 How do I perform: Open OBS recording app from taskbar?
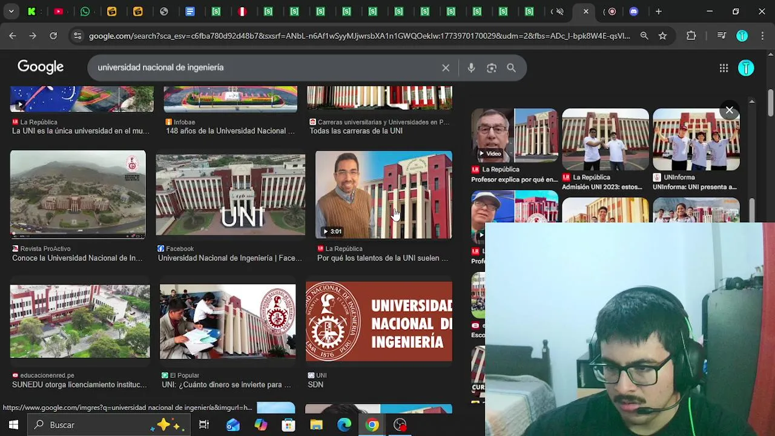(400, 425)
